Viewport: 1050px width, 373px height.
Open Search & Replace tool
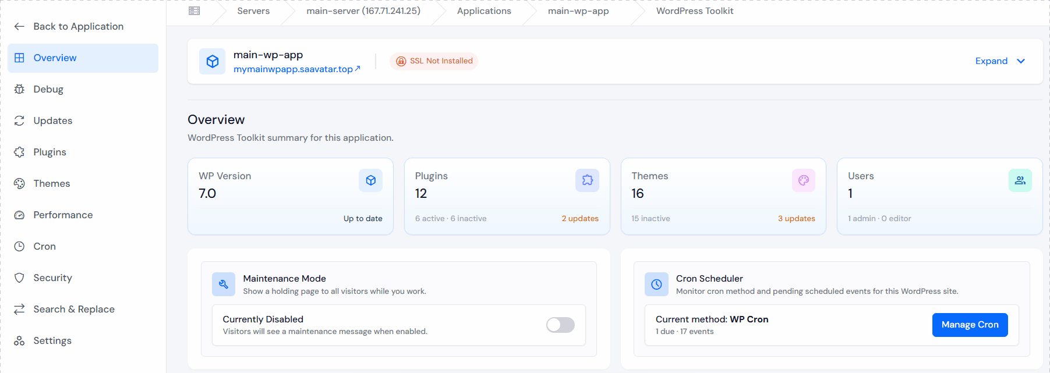(83, 309)
